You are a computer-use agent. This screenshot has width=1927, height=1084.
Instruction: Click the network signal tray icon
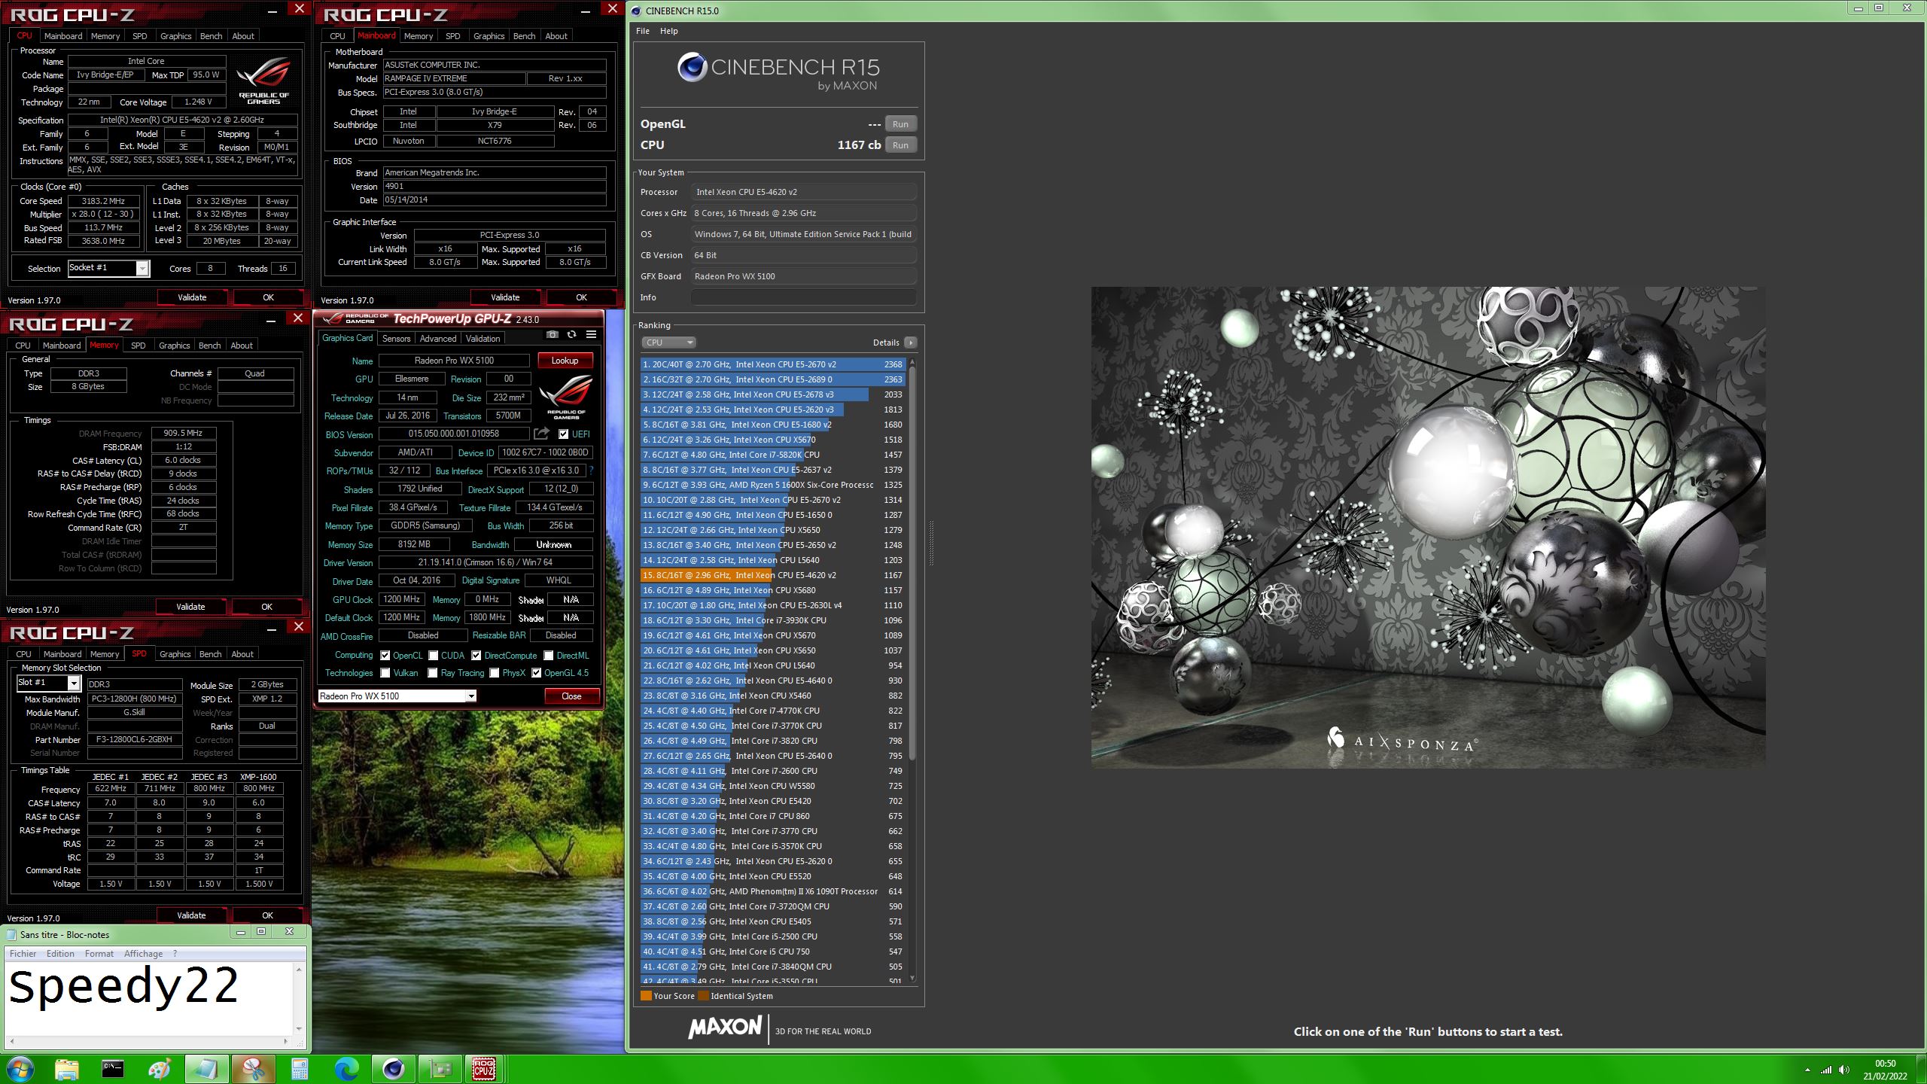1826,1070
